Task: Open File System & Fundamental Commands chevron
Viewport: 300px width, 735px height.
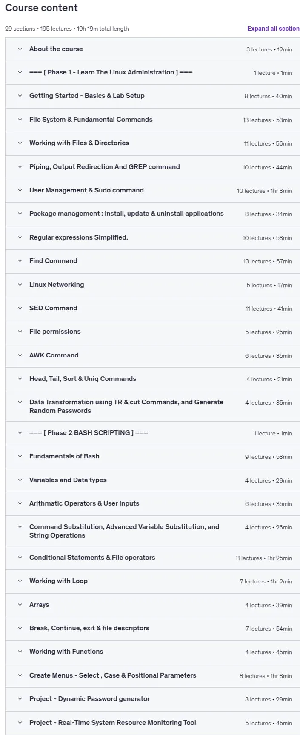Action: (x=20, y=120)
